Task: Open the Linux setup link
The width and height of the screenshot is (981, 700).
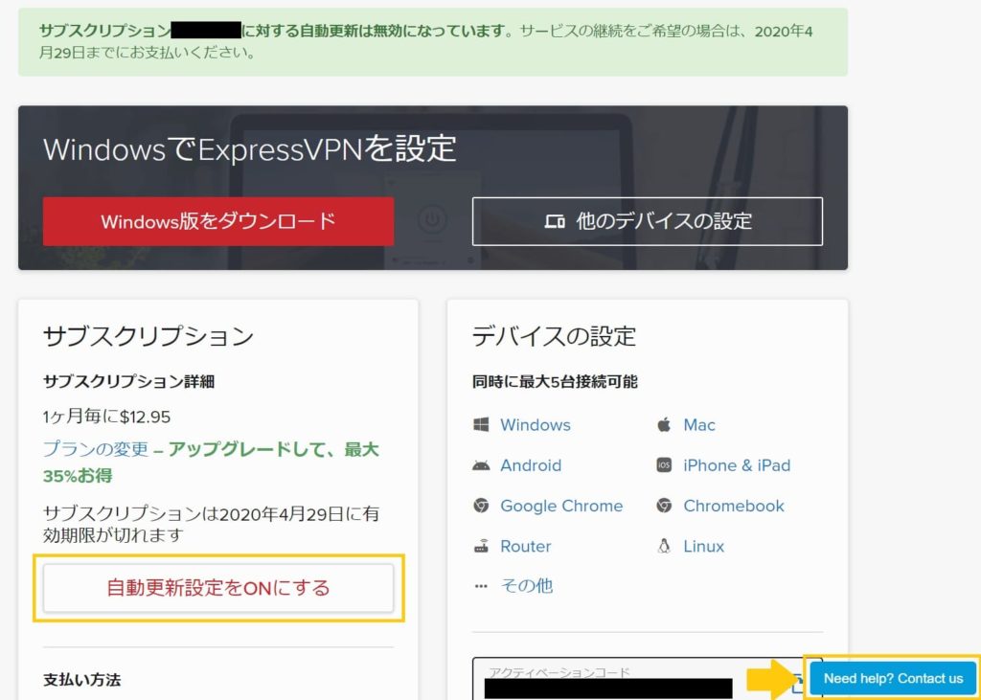Action: coord(704,546)
